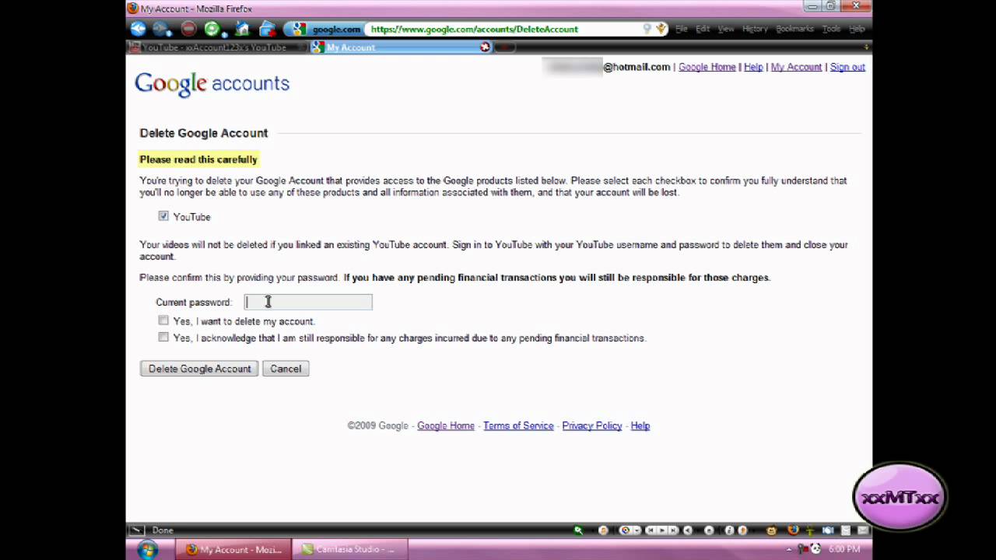Viewport: 996px width, 560px height.
Task: Click the green icon in the status bar
Action: coord(578,530)
